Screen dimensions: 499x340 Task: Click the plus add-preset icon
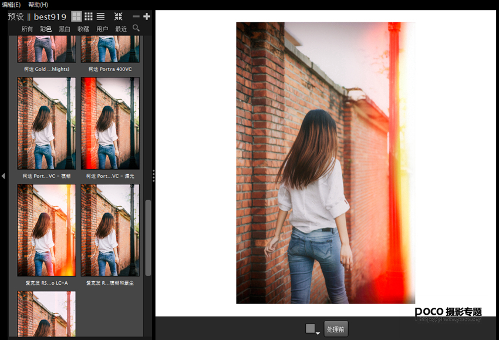tap(147, 16)
